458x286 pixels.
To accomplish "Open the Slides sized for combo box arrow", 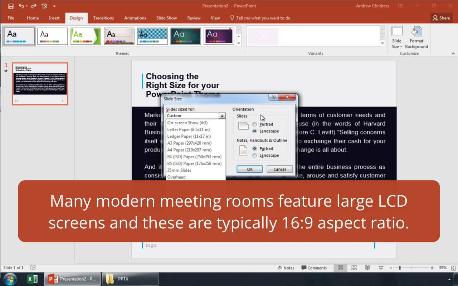I will (222, 116).
